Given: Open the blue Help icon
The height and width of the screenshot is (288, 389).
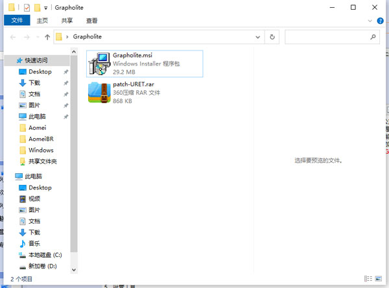Looking at the screenshot, I should (380, 21).
